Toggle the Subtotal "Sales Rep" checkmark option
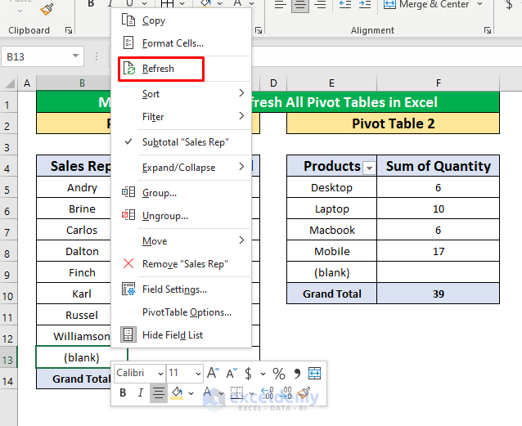 tap(185, 141)
